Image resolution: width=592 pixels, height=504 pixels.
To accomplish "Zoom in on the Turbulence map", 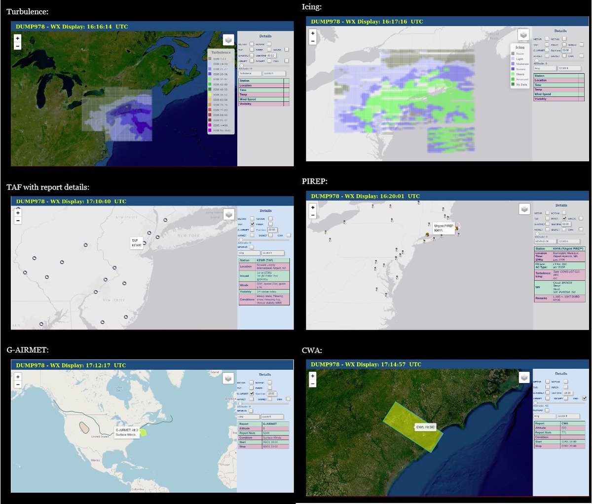I will pos(18,38).
